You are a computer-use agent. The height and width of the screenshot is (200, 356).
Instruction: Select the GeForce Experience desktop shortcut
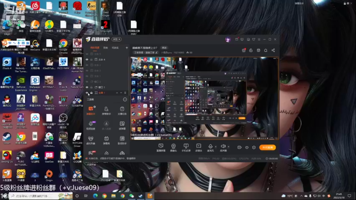[21, 84]
